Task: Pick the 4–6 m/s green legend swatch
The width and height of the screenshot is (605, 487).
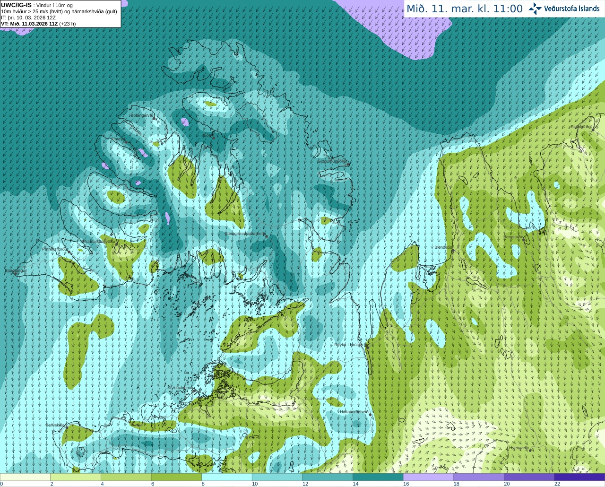Action: click(126, 477)
